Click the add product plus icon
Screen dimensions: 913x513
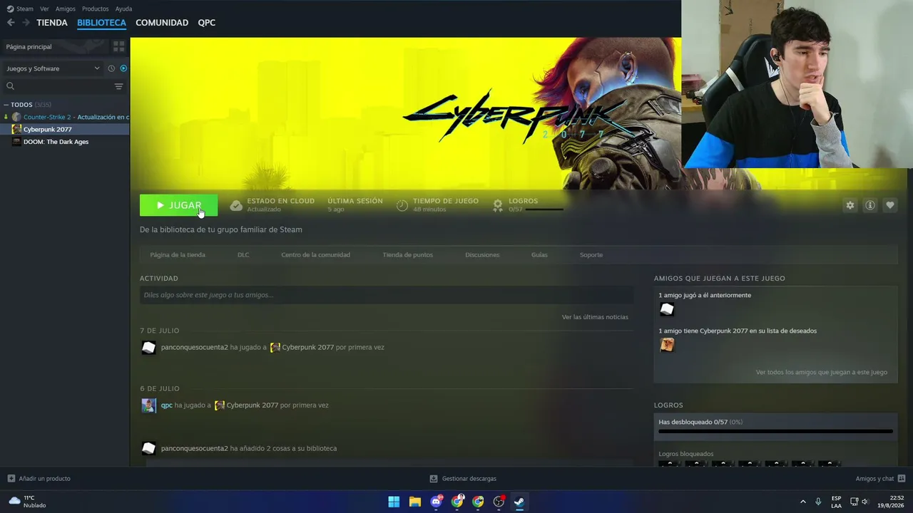[11, 479]
